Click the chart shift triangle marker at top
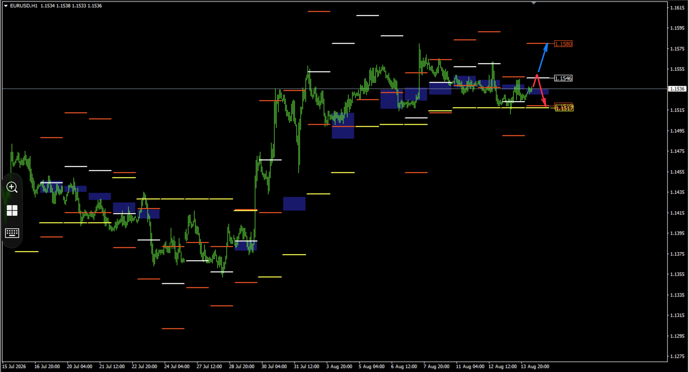The height and width of the screenshot is (372, 689). click(534, 3)
